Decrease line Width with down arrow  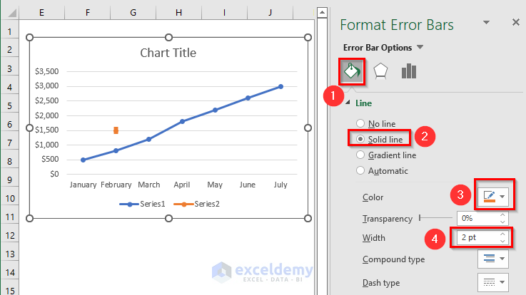(502, 241)
